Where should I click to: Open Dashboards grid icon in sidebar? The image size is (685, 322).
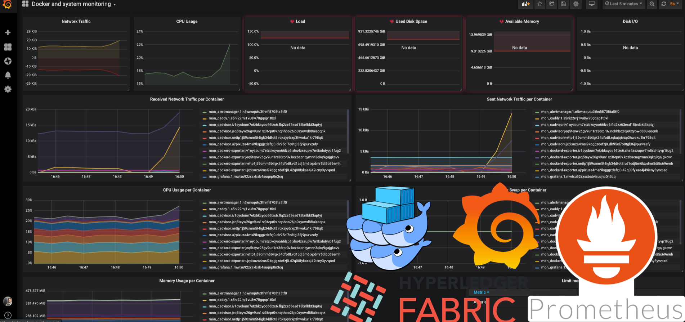(8, 47)
